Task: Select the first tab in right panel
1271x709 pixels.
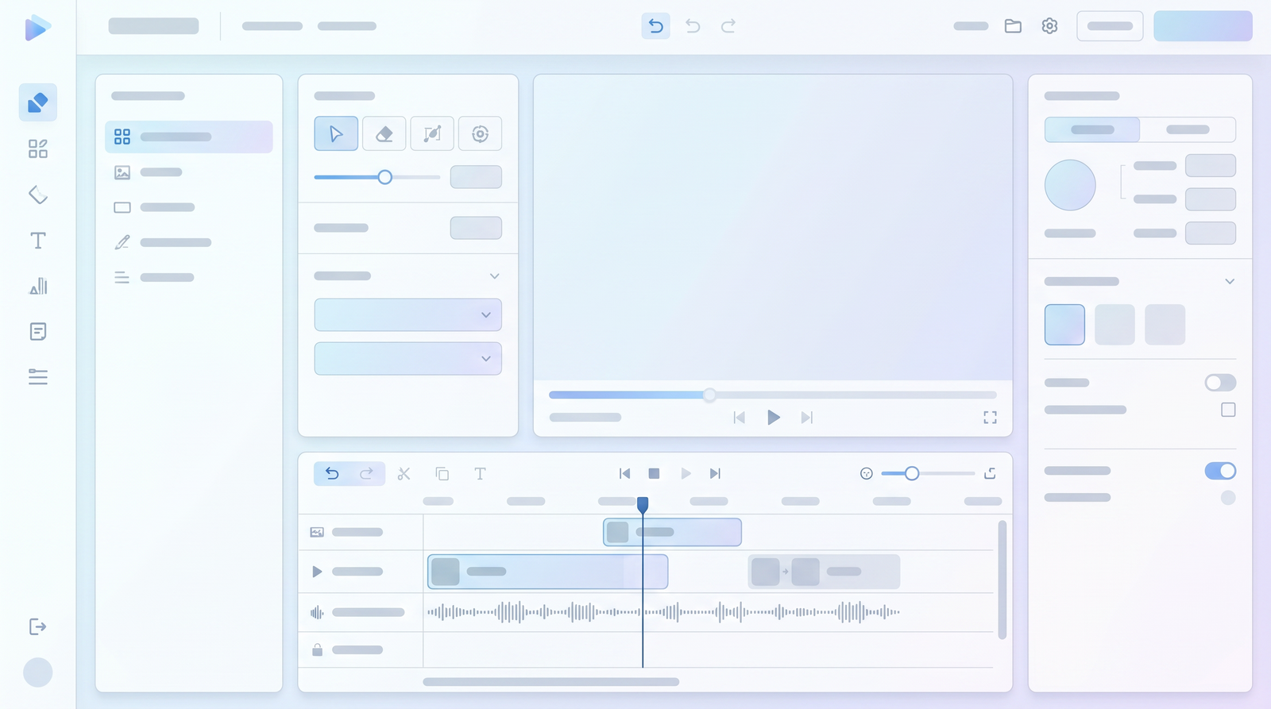Action: pyautogui.click(x=1092, y=129)
